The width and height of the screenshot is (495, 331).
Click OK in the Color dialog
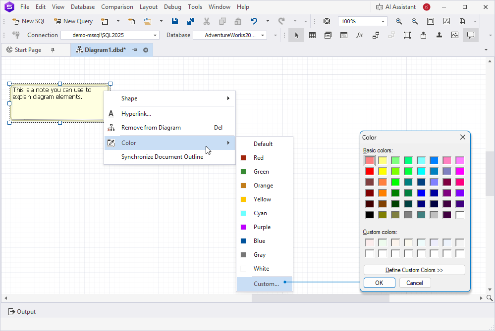pyautogui.click(x=379, y=283)
